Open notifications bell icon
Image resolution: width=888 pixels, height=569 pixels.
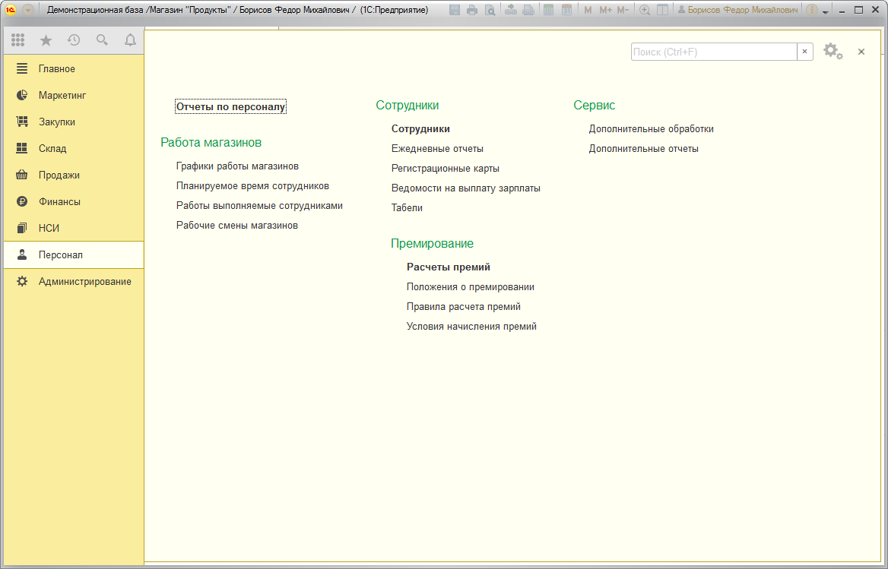(130, 40)
